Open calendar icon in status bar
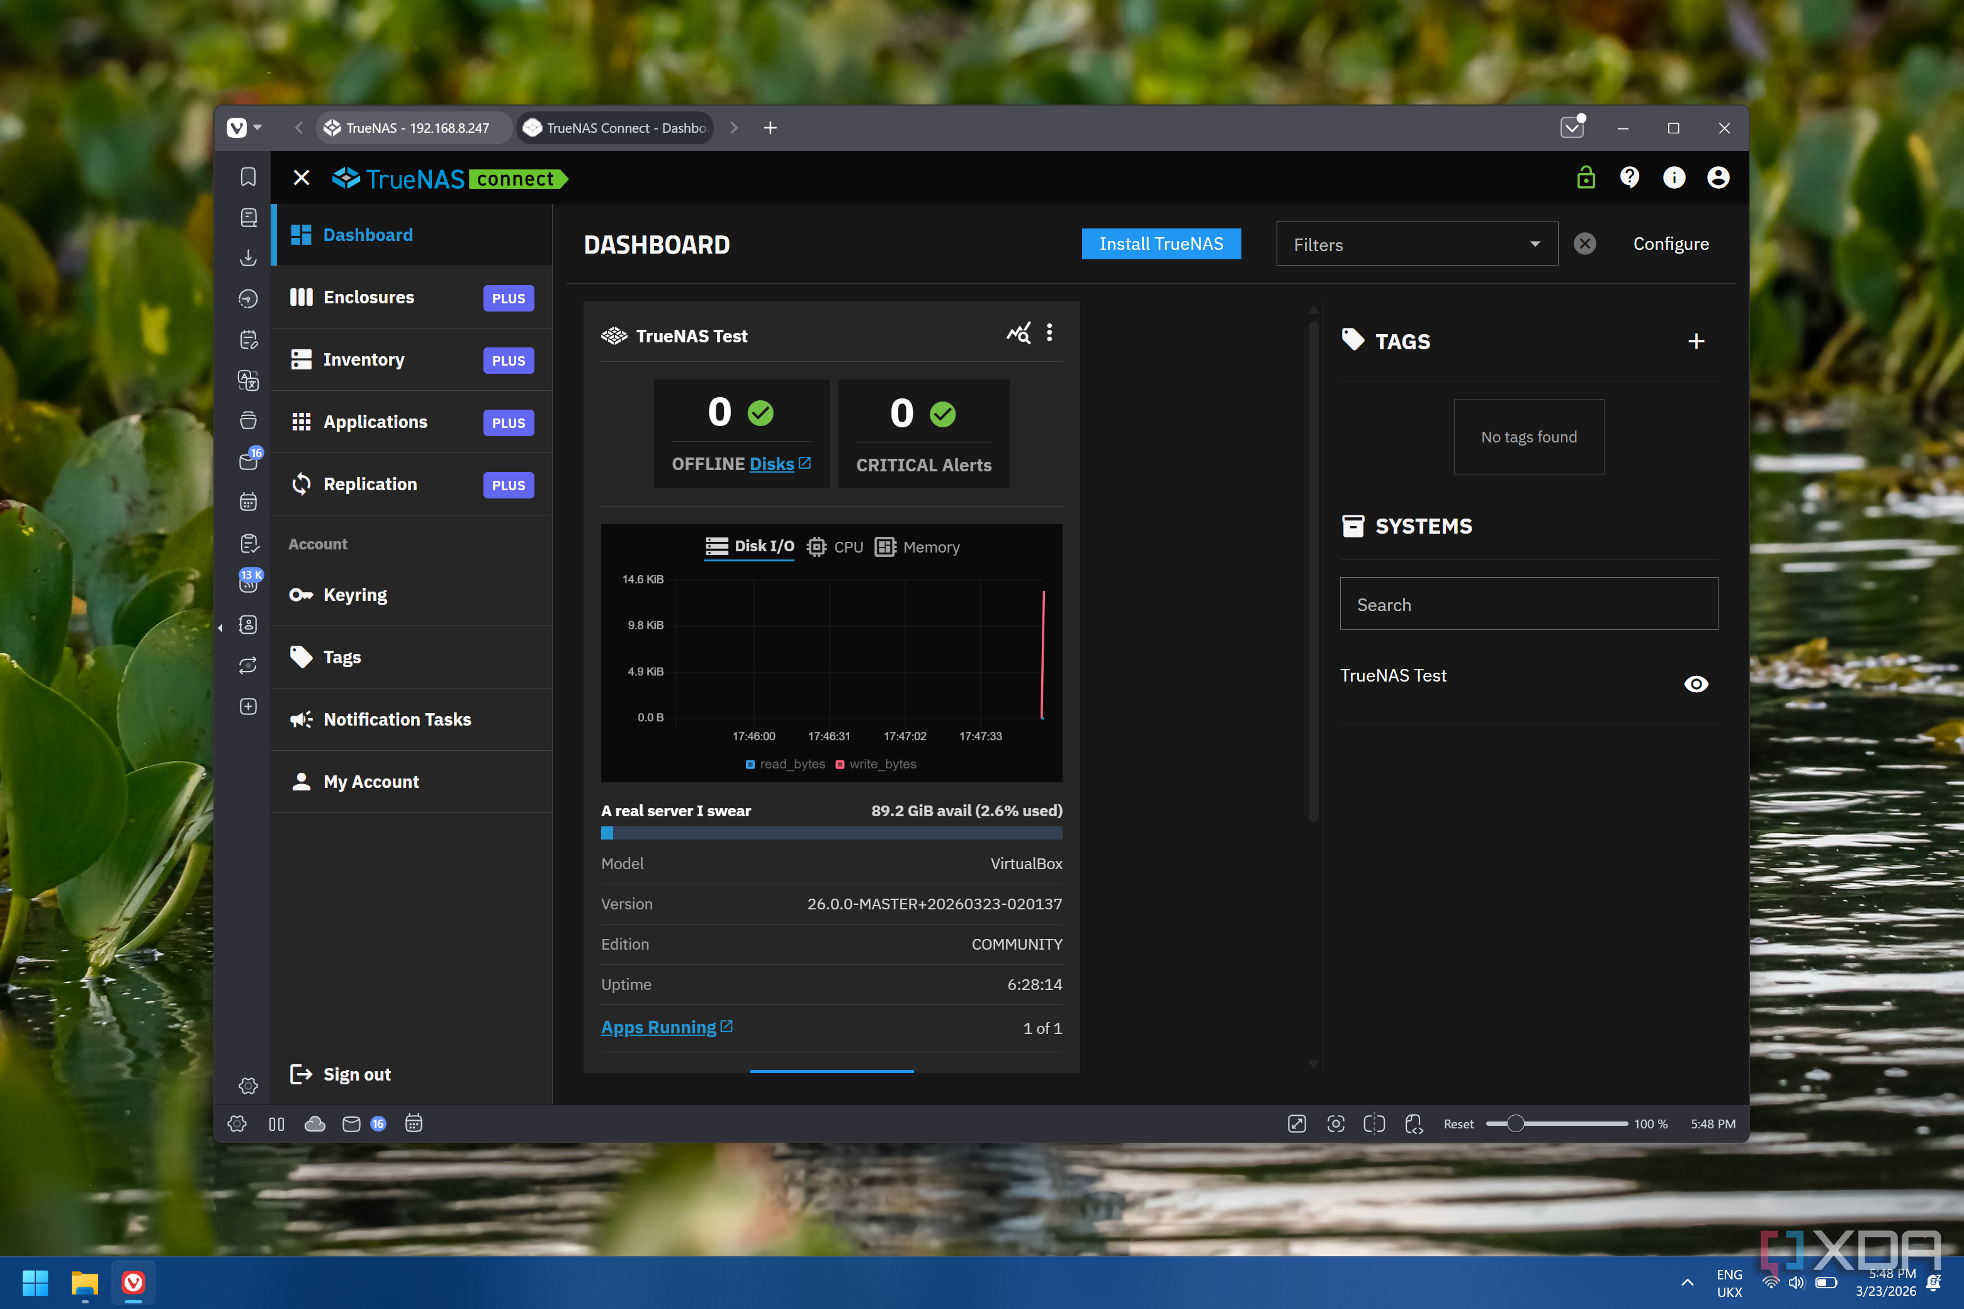1964x1309 pixels. click(x=414, y=1124)
